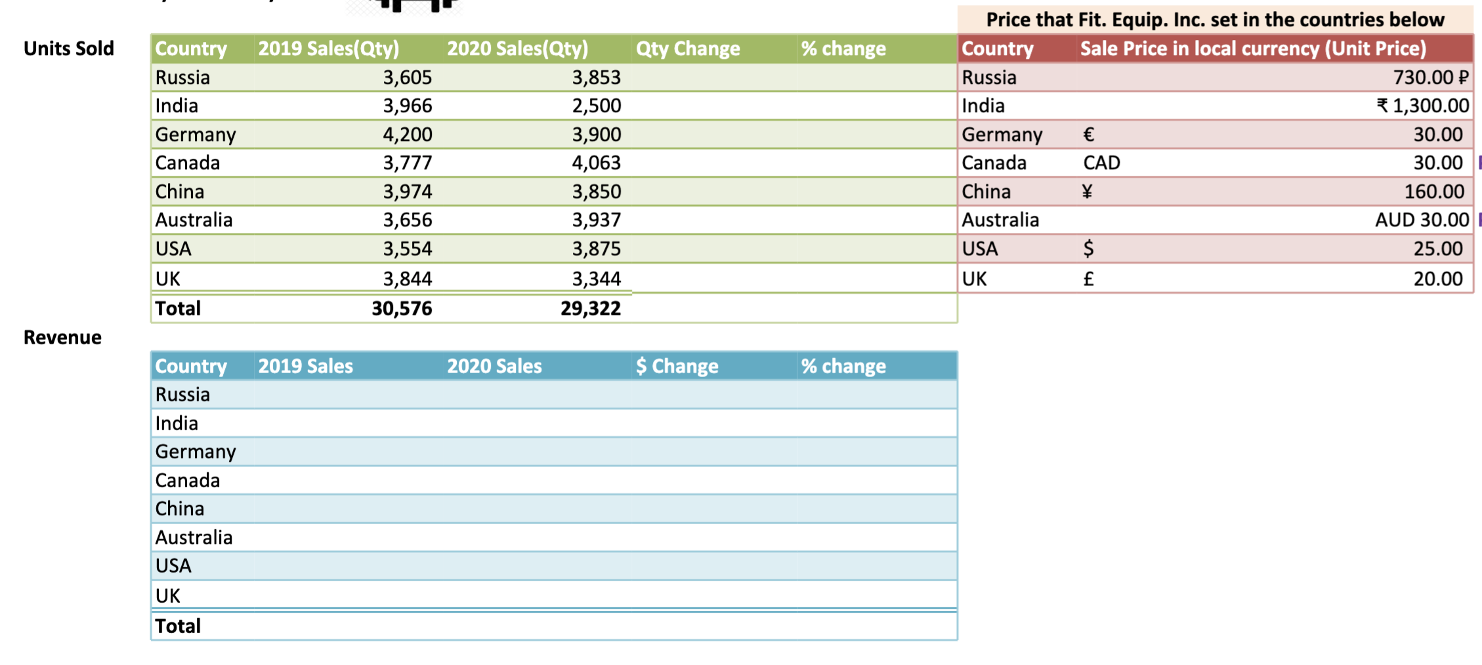Select Russia's 2019 sales quantity of 3,605

(x=407, y=77)
